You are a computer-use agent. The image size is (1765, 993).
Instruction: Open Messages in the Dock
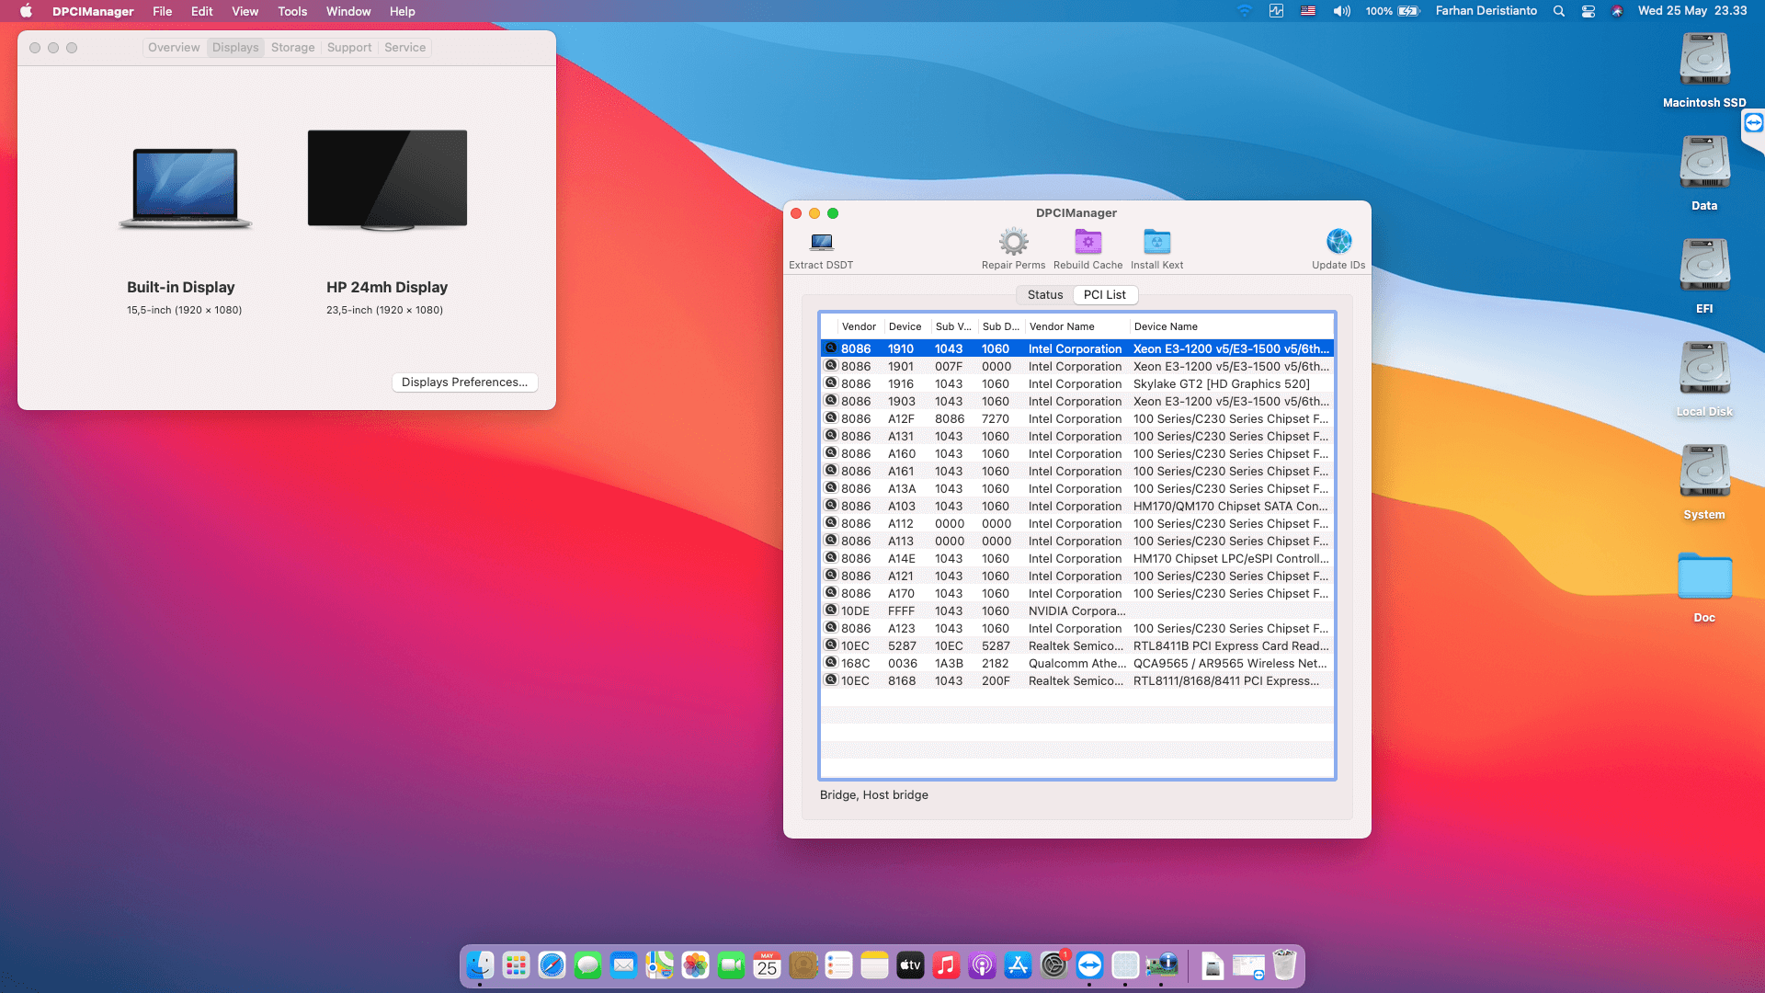coord(587,965)
